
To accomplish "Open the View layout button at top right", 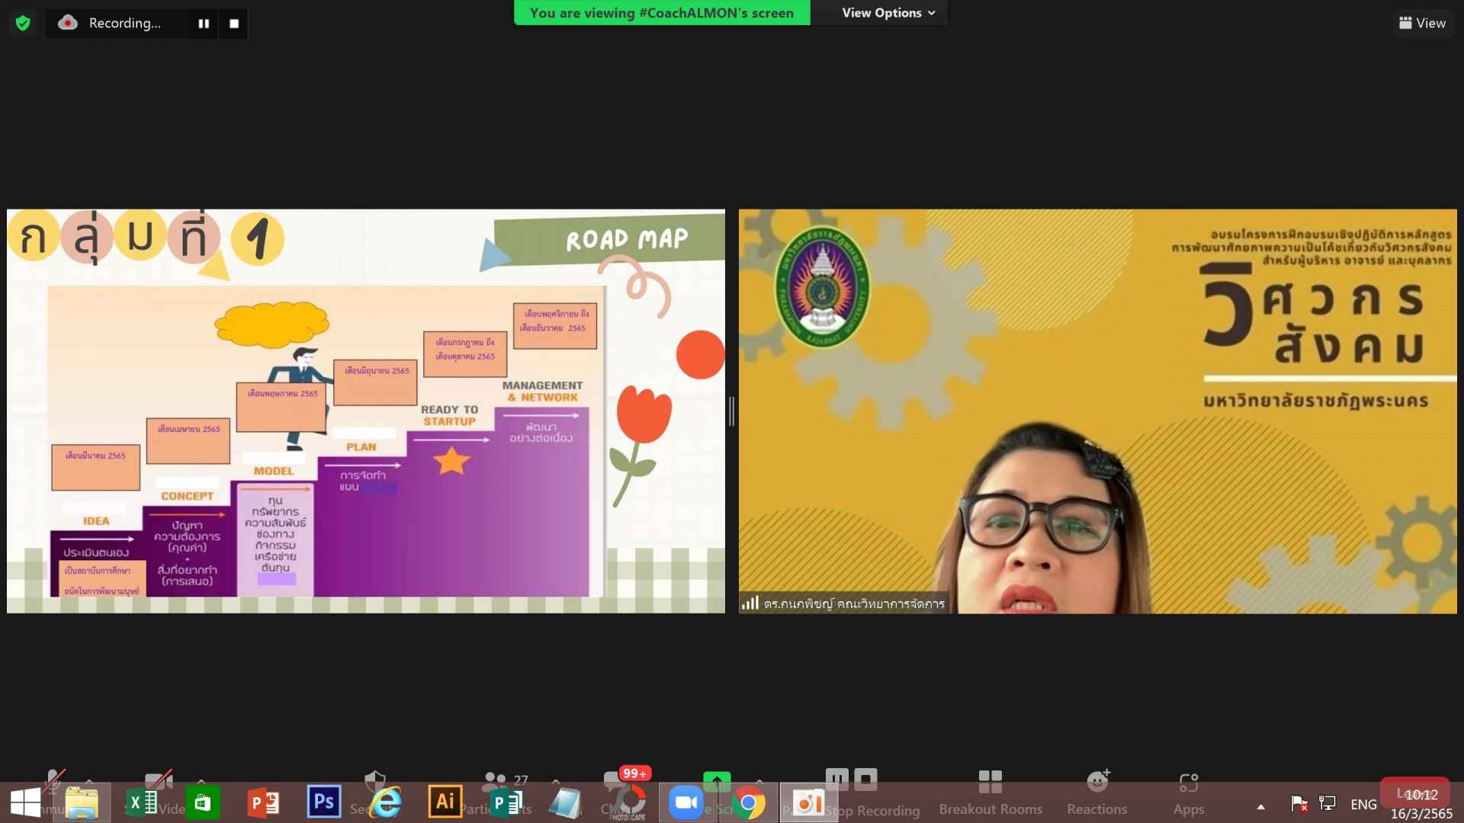I will (x=1422, y=23).
